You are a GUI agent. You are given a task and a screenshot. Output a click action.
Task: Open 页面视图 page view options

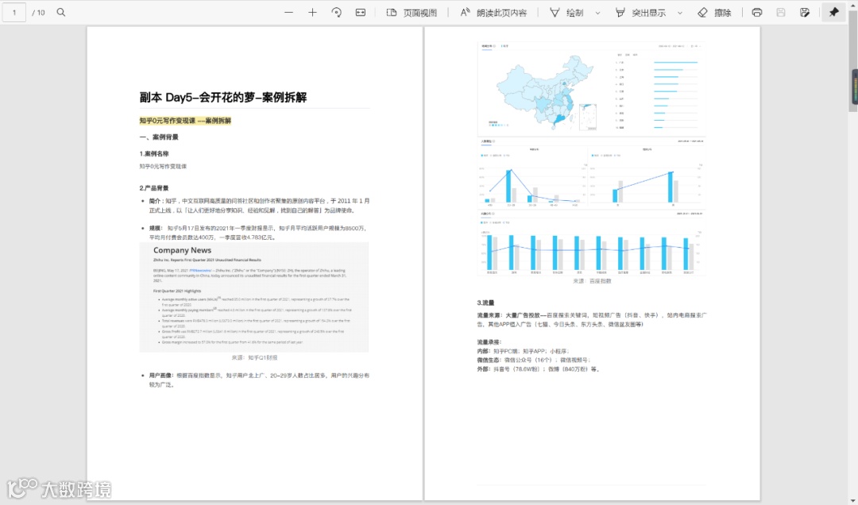[x=412, y=12]
